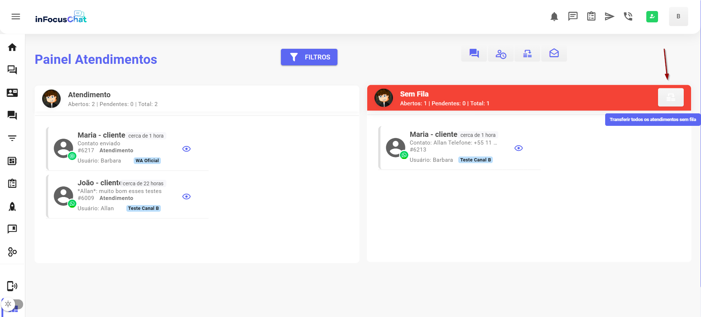Switch to the users clock view tab
Viewport: 701px width, 317px height.
click(501, 54)
